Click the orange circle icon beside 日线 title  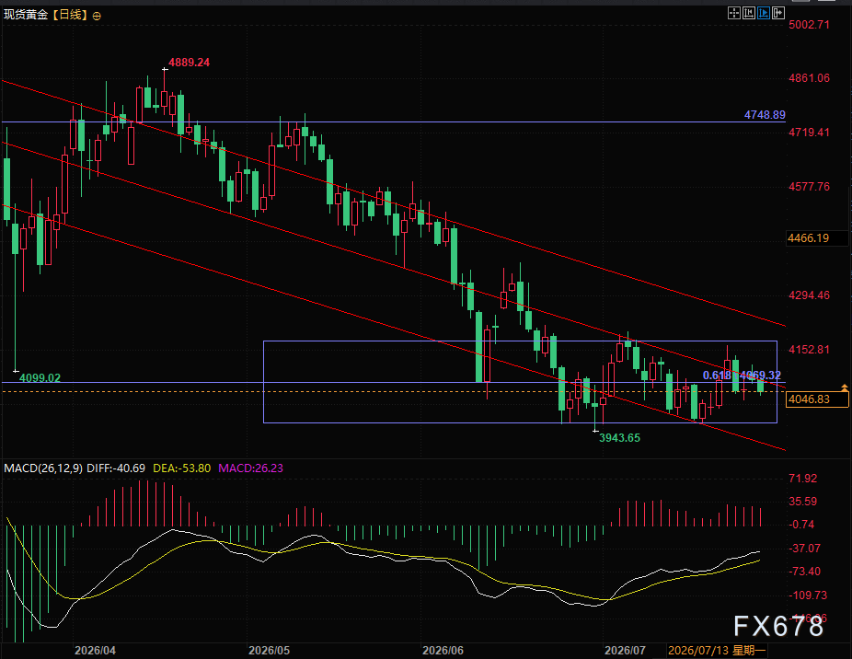pos(97,17)
